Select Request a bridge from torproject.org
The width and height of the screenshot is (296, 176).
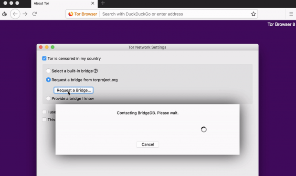pos(48,80)
